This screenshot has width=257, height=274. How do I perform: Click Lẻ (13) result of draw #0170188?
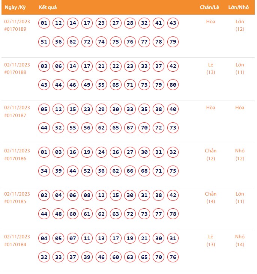coord(211,68)
